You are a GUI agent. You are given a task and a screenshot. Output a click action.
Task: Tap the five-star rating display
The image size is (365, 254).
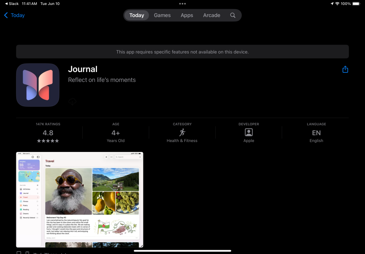tap(48, 141)
